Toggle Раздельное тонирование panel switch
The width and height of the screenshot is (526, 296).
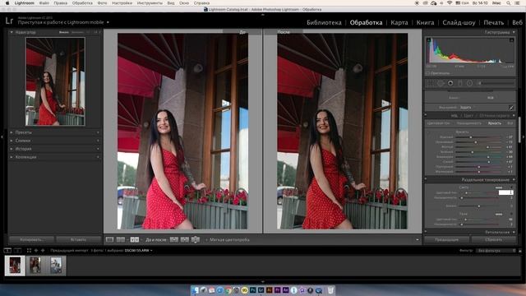pyautogui.click(x=426, y=179)
